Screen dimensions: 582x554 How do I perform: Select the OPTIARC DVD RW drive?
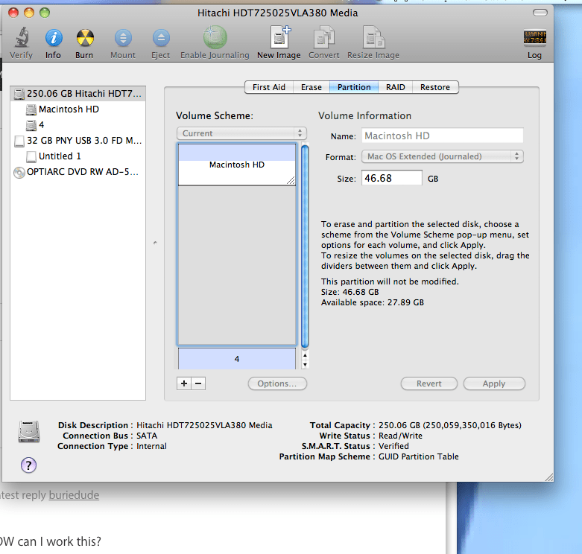pyautogui.click(x=78, y=172)
